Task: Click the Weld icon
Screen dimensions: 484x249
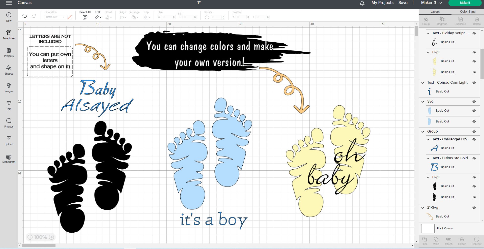Action: (436, 240)
